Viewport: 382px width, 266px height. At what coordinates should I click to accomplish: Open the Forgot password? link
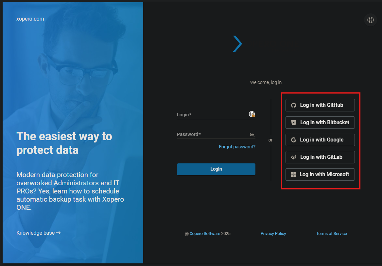click(237, 147)
